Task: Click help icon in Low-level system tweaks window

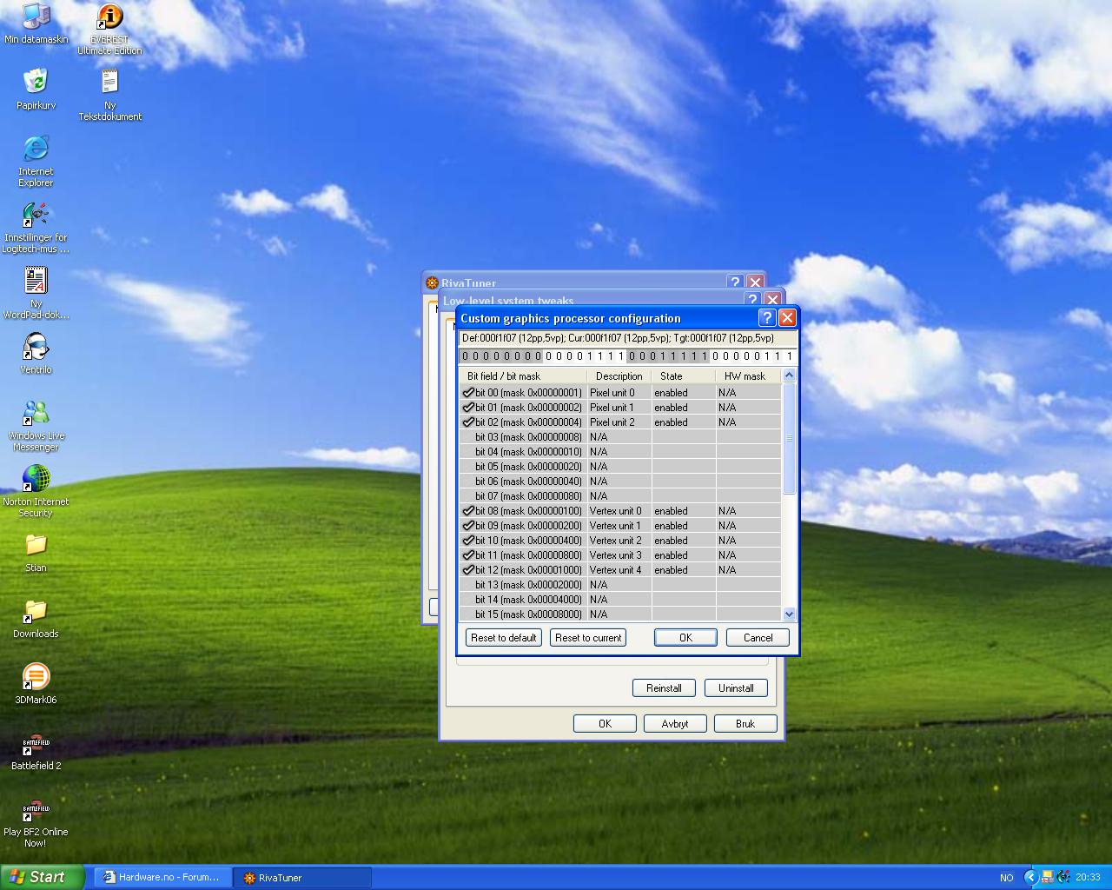Action: click(x=752, y=300)
